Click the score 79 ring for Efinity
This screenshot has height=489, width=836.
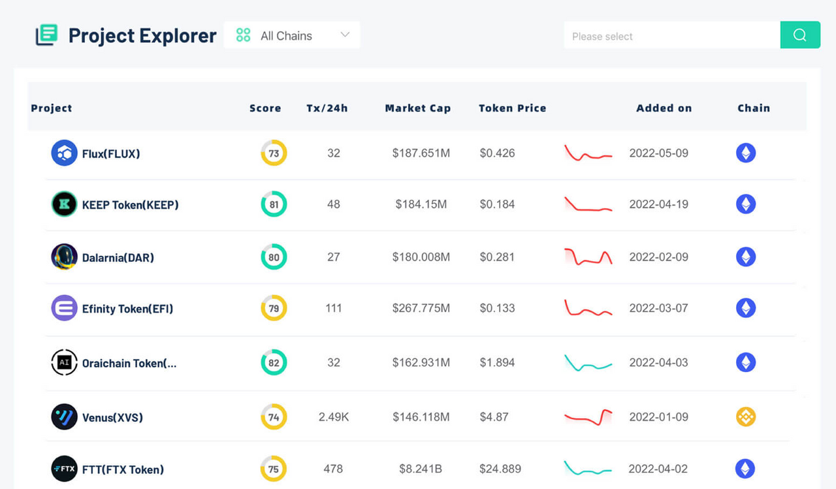pos(274,308)
